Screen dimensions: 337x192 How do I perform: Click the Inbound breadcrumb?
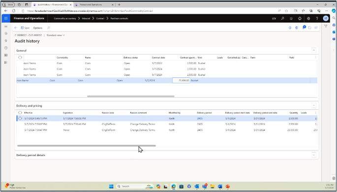86,19
